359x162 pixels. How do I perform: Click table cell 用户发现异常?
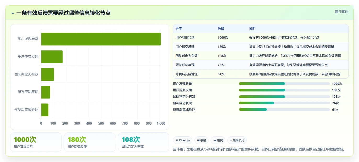click(x=185, y=38)
